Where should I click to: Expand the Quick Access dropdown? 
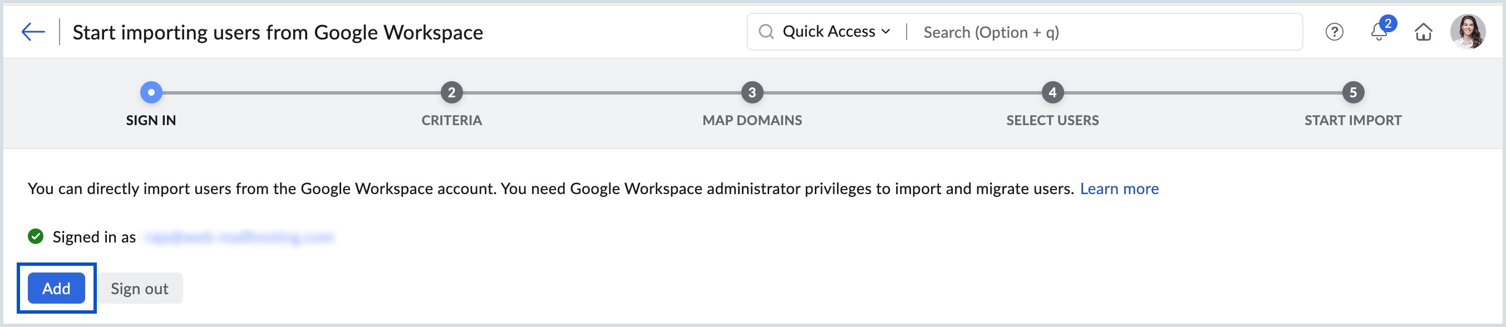[x=836, y=32]
